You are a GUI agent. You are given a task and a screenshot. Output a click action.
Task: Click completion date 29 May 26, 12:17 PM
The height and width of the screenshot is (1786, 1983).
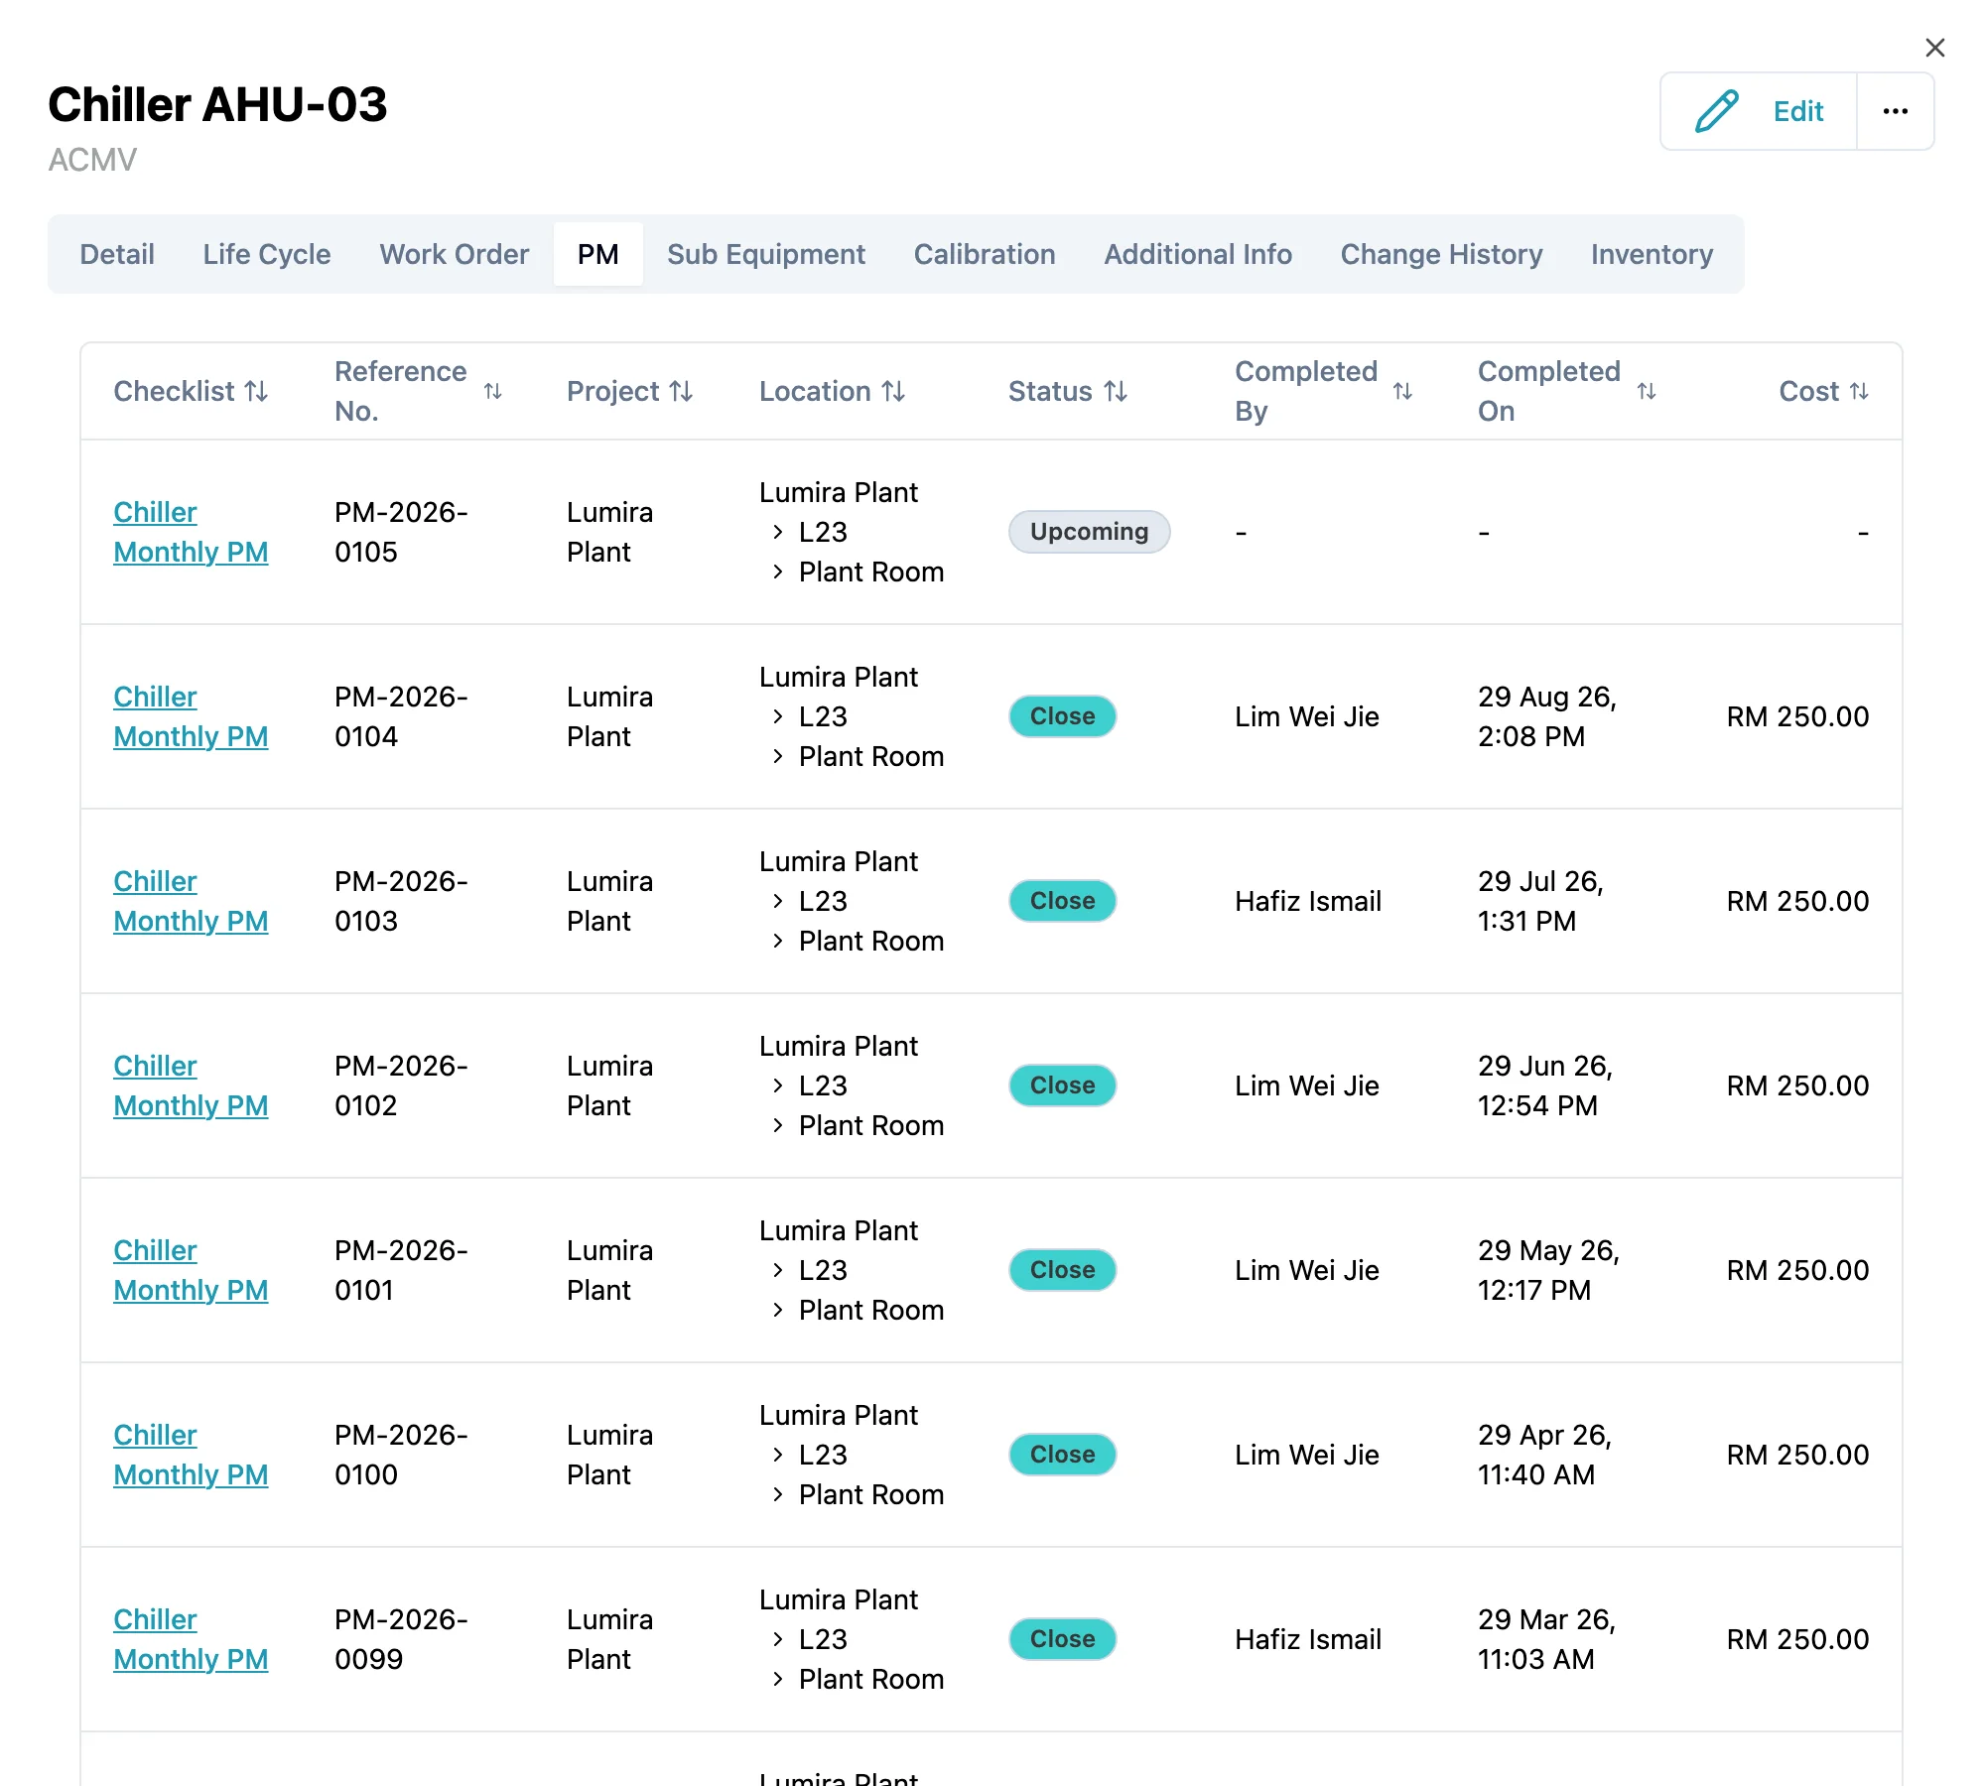tap(1548, 1270)
